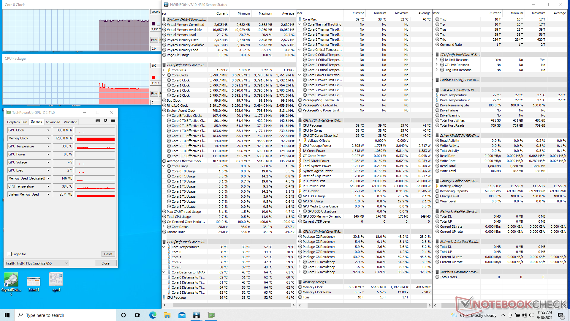The image size is (570, 321).
Task: Open the Windows Start menu
Action: point(7,315)
